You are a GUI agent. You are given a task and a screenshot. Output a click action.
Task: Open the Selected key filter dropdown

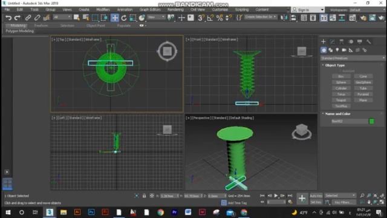(x=340, y=196)
